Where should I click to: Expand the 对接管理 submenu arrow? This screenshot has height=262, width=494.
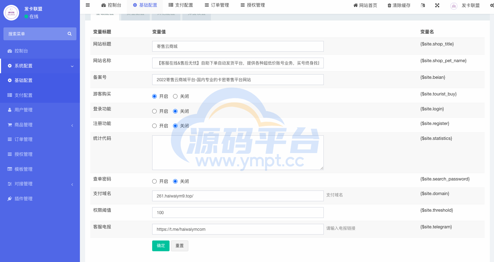pos(72,184)
